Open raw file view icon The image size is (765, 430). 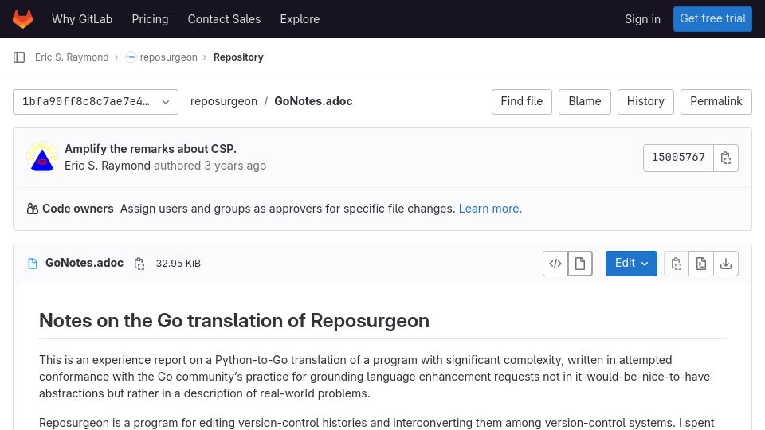701,264
